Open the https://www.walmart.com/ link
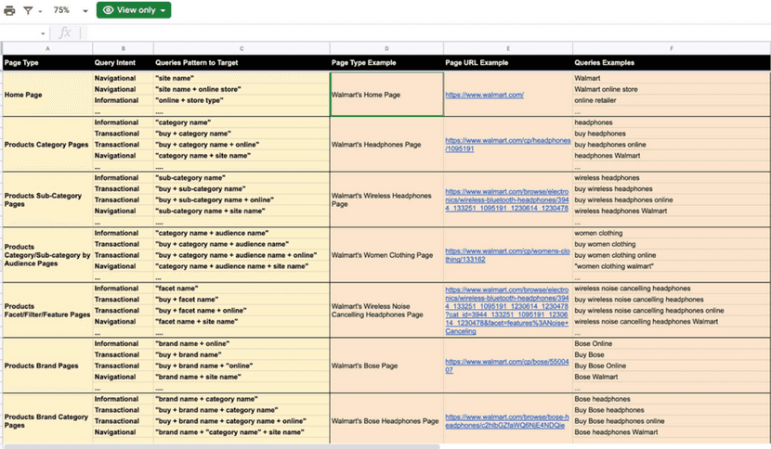The width and height of the screenshot is (771, 449). [x=484, y=95]
